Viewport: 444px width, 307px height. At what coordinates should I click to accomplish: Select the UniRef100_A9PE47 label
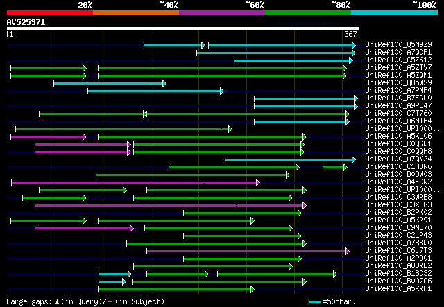398,106
